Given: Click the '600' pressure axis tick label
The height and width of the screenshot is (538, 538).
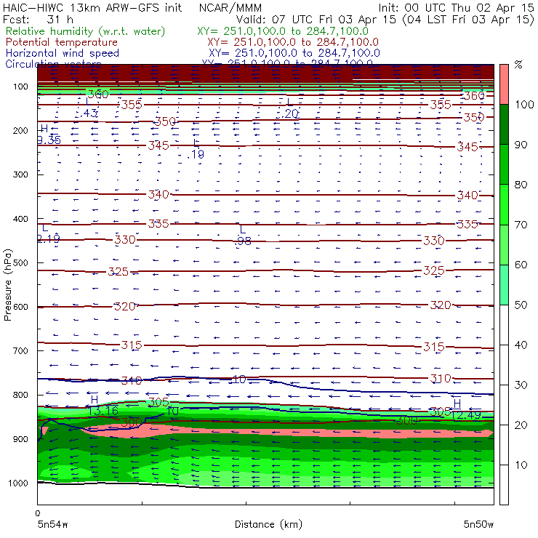Looking at the screenshot, I should (x=20, y=307).
